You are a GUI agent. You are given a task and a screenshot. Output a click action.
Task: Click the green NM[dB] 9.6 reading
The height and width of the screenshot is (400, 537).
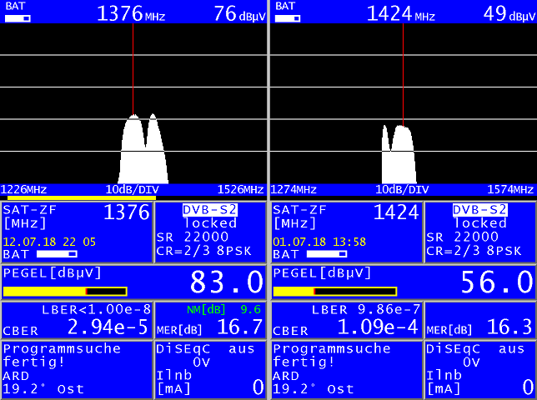tap(212, 308)
